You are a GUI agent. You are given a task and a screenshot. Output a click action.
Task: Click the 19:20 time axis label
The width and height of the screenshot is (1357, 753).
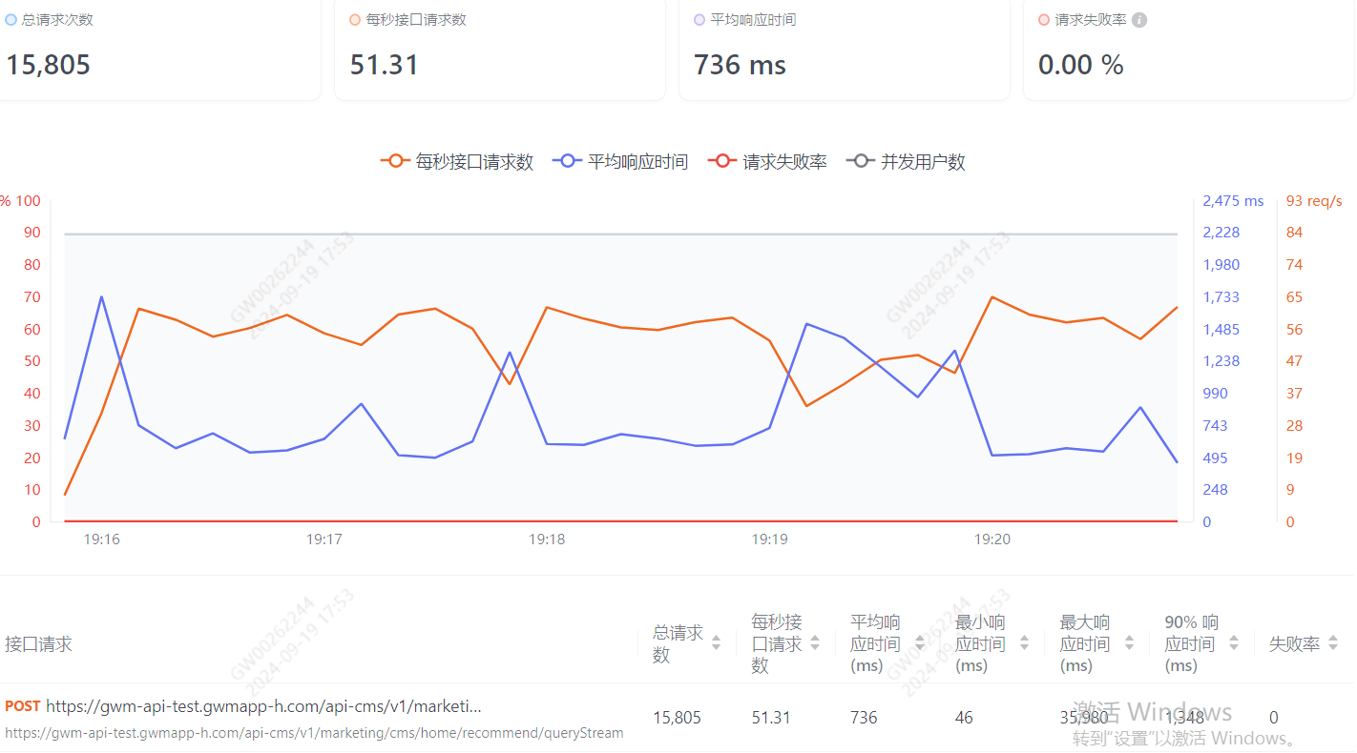[992, 539]
